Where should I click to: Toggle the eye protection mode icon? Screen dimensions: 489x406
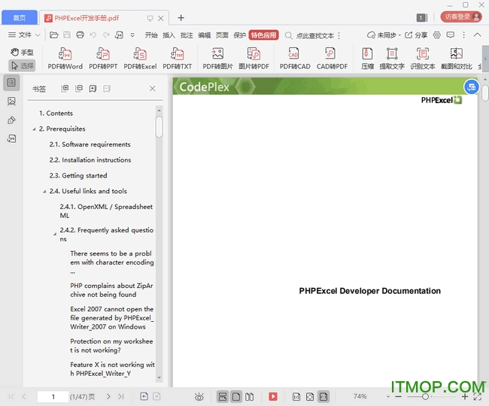click(x=199, y=396)
